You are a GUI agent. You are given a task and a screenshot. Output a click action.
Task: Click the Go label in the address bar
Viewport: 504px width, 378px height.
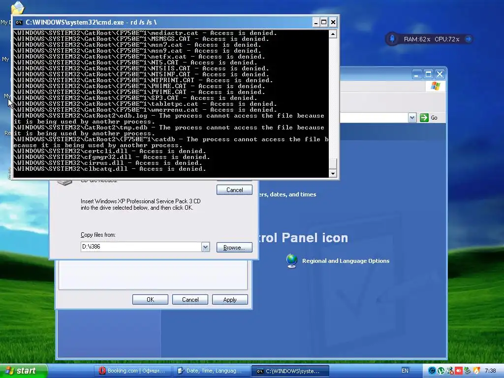434,118
